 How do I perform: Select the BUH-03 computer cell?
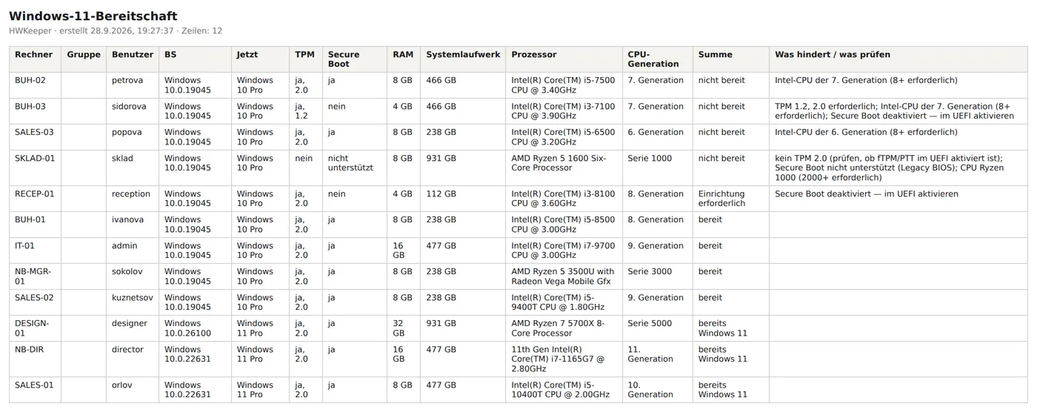[36, 111]
